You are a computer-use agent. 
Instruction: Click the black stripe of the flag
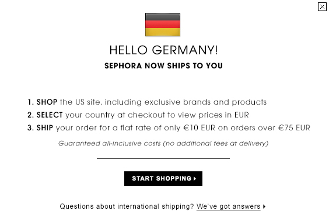tap(163, 17)
